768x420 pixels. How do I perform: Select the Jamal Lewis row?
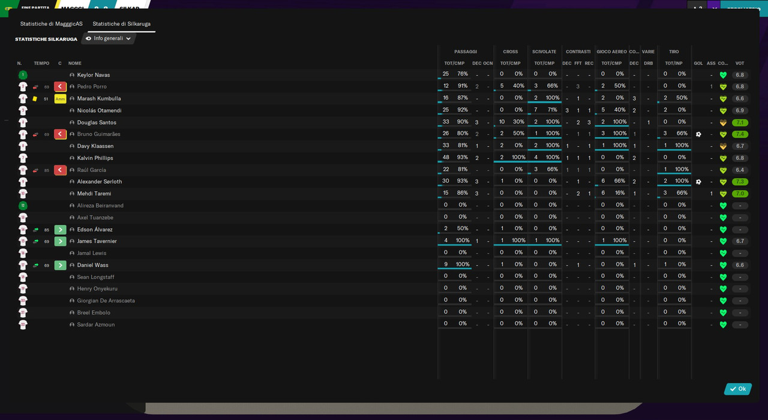point(384,253)
